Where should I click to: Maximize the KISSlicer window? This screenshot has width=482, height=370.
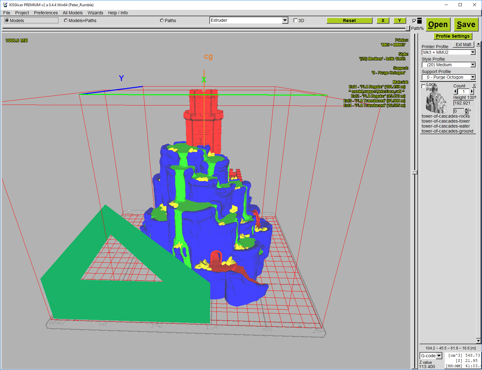460,5
